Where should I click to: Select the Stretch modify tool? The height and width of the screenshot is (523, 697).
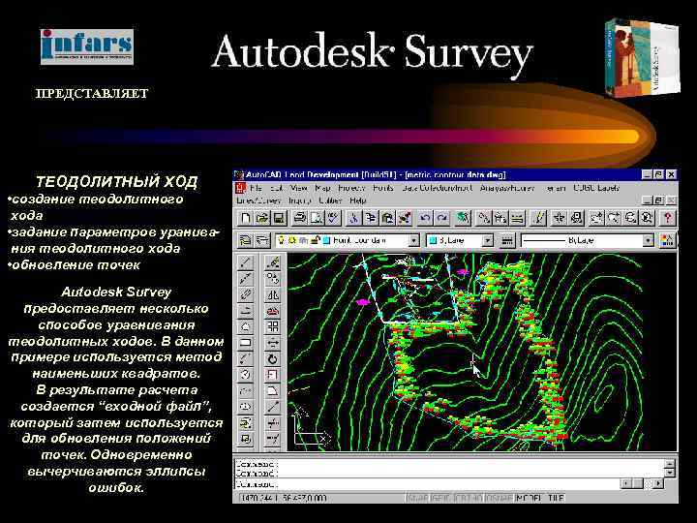pyautogui.click(x=272, y=390)
